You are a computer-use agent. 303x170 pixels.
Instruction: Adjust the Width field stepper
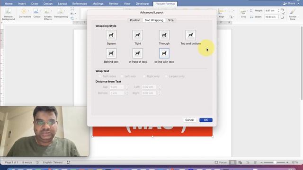[279, 17]
